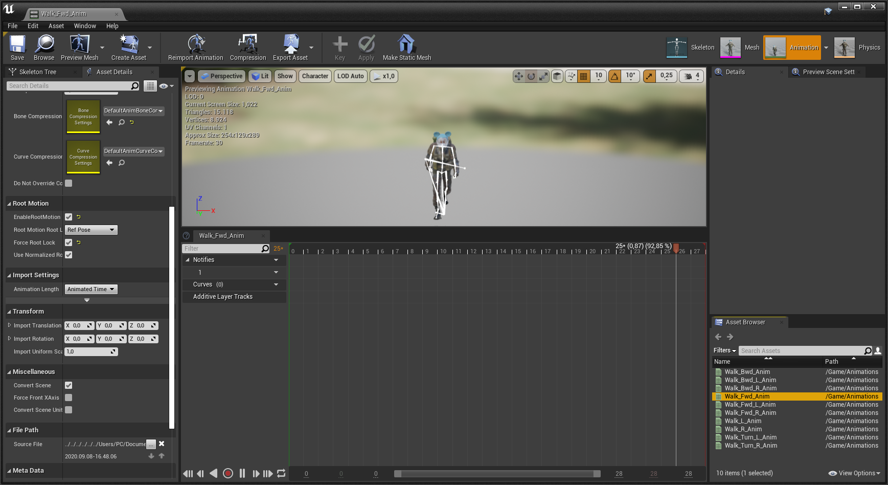The height and width of the screenshot is (485, 888).
Task: Enable Convert Scene Unit checkbox
Action: point(69,410)
